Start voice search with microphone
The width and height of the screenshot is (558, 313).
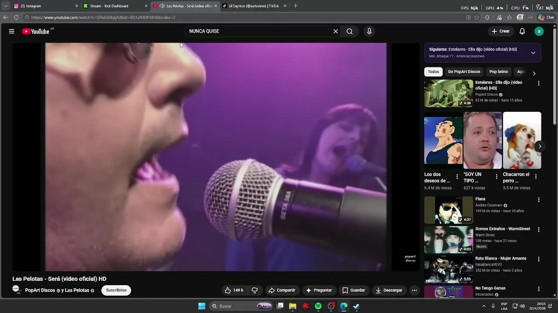coord(369,31)
